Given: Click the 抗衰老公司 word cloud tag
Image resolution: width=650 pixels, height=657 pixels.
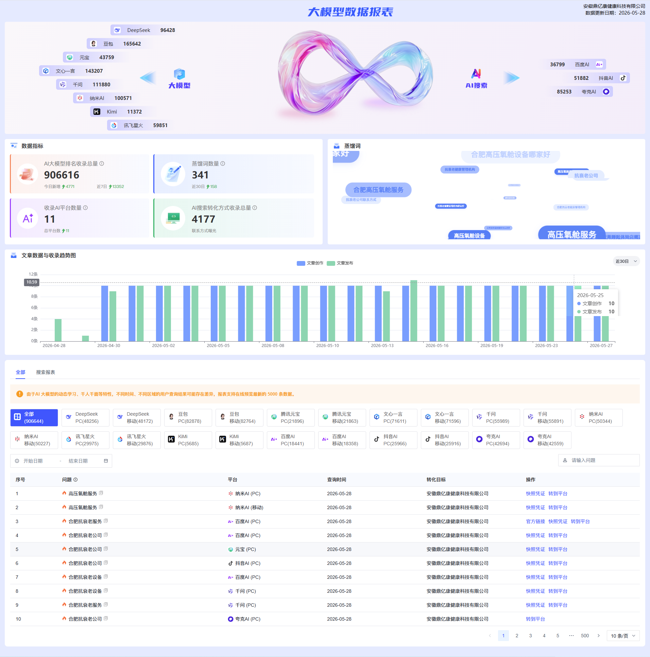Looking at the screenshot, I should pos(586,175).
